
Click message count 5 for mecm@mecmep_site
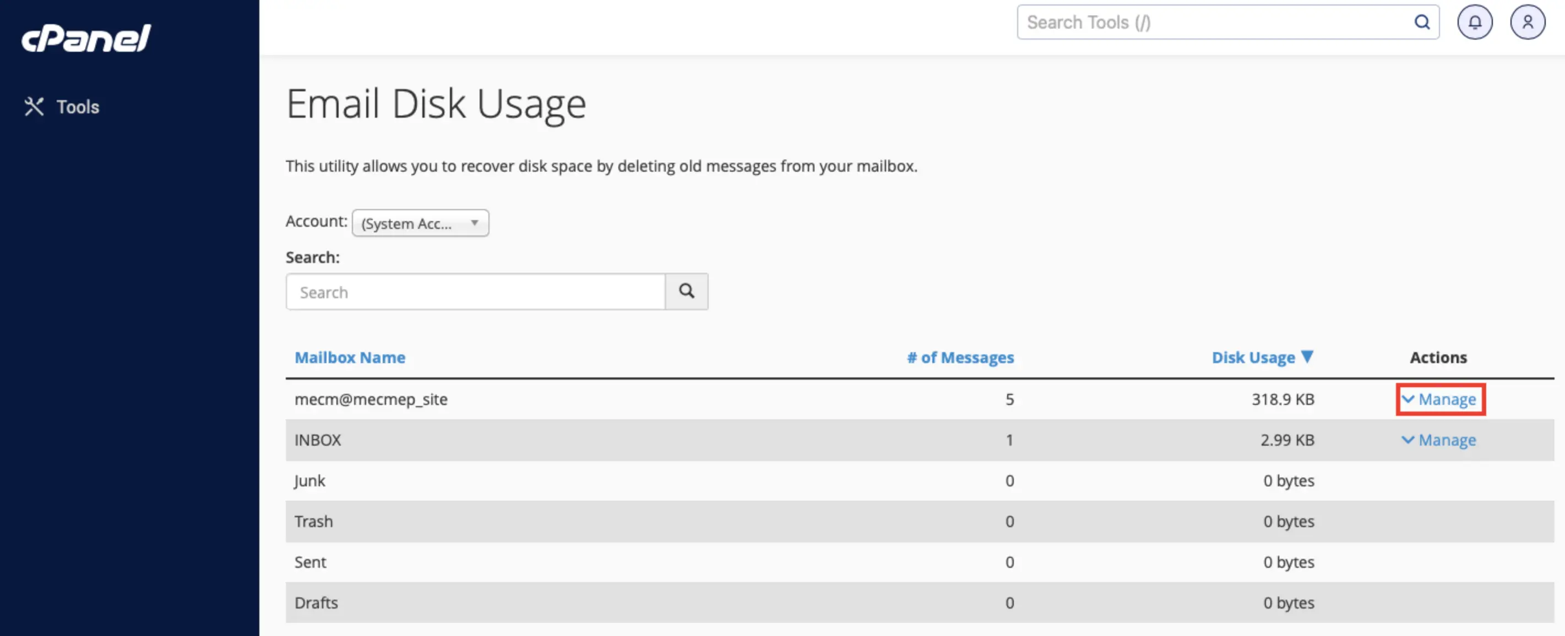click(1010, 399)
